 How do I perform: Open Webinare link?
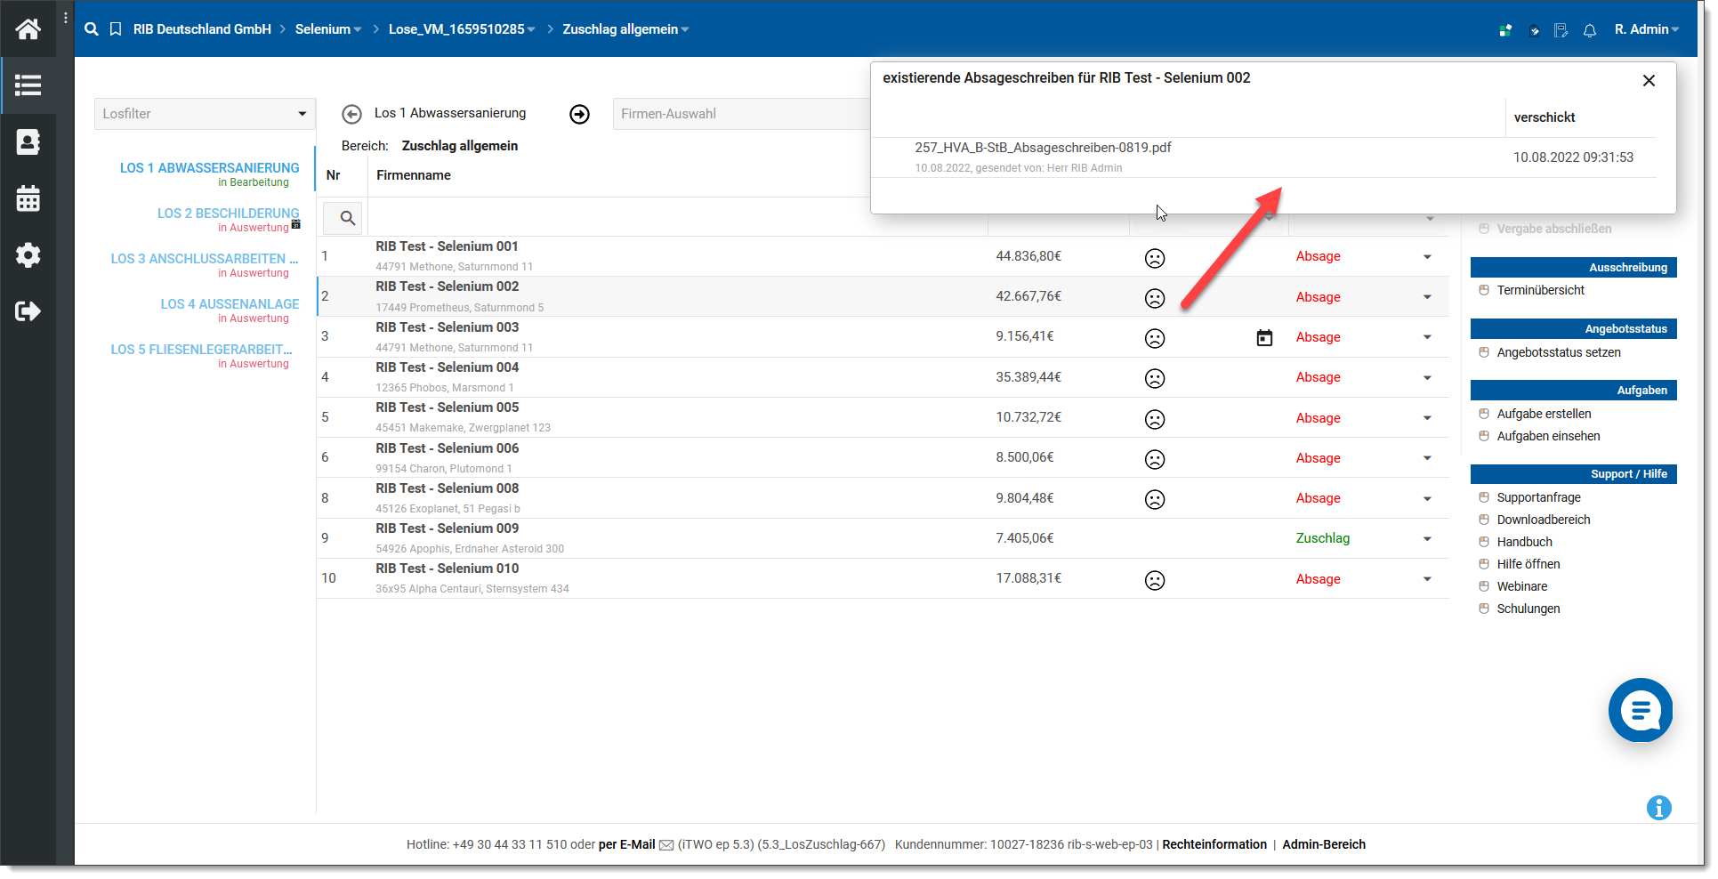tap(1522, 586)
